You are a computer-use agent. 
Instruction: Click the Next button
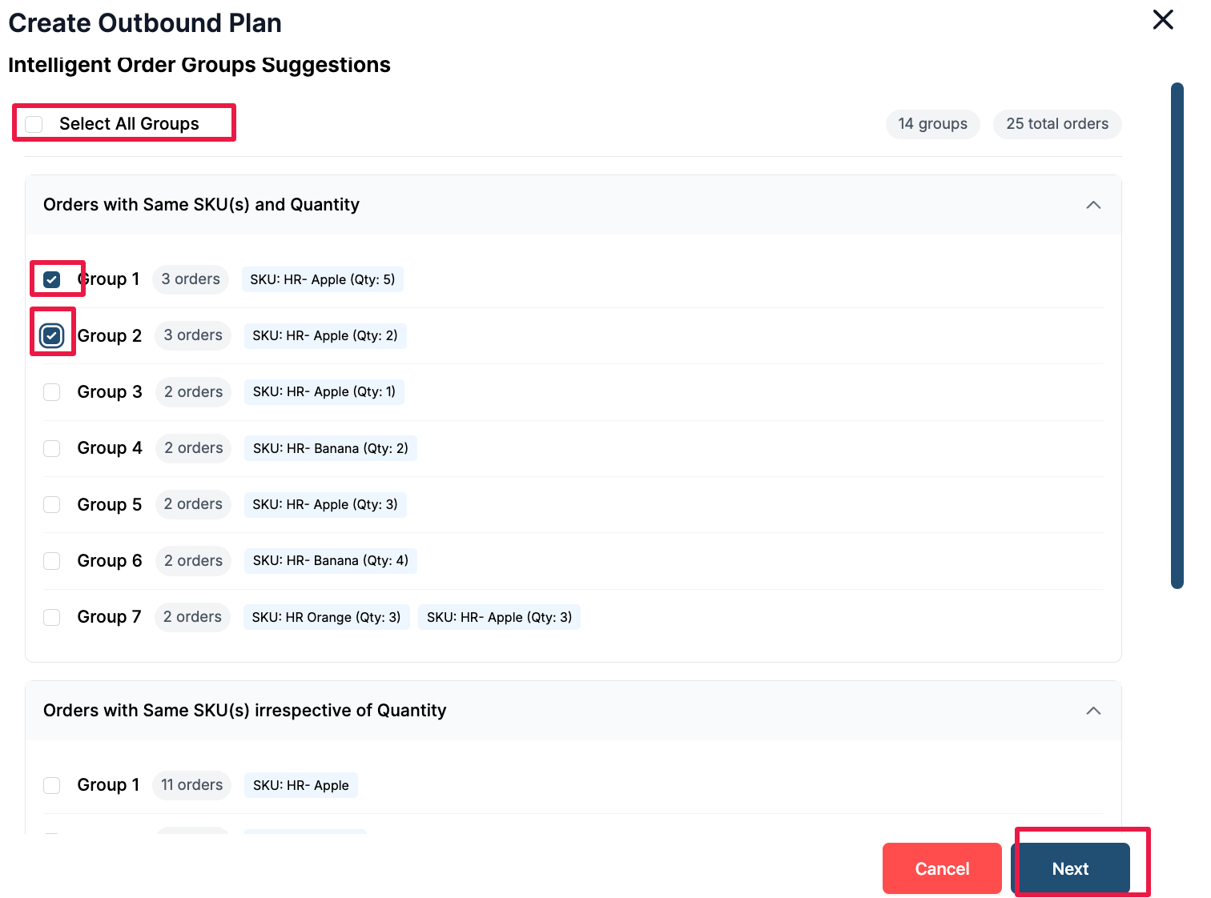click(1070, 868)
